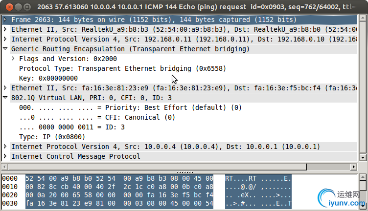Select the CFI Canonical line
The width and height of the screenshot is (368, 211).
tap(97, 117)
